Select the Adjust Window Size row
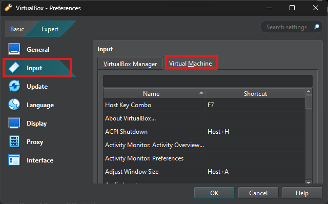This screenshot has height=204, width=328. pyautogui.click(x=204, y=172)
